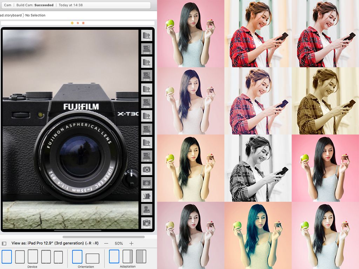Choose portrait orientation
This screenshot has height=269, width=359.
77,257
